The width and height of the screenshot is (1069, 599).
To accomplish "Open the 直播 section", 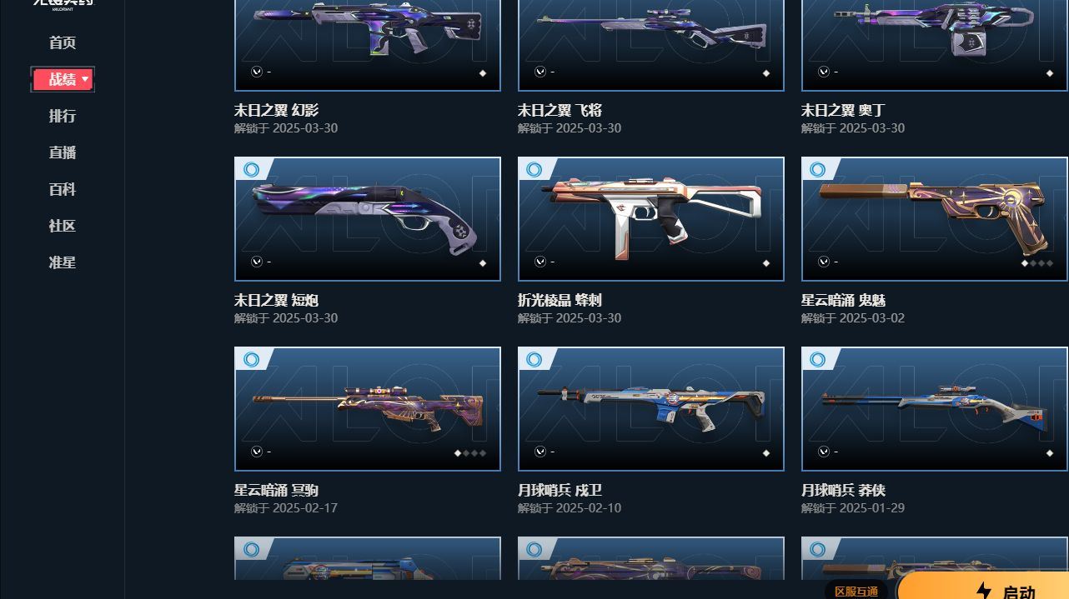I will click(x=63, y=152).
